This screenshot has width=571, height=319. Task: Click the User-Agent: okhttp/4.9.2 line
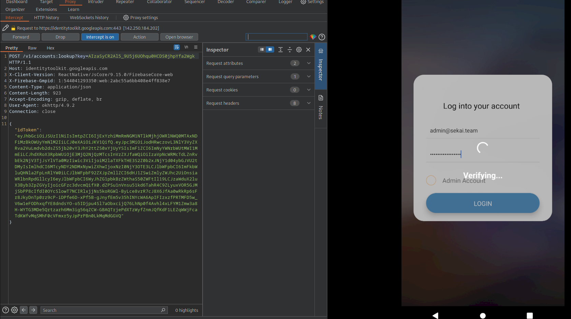(42, 105)
